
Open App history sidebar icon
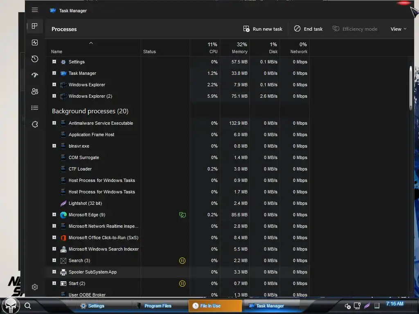(35, 59)
